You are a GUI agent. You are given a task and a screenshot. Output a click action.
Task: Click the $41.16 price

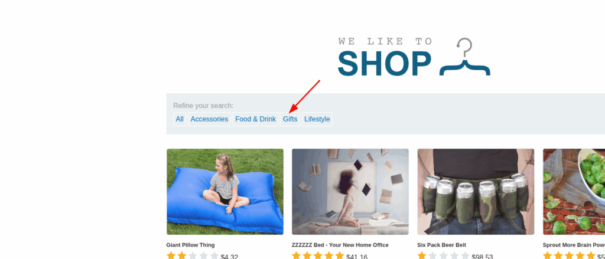point(357,256)
